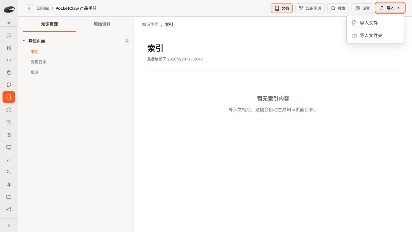412x232 pixels.
Task: Click the 搜索 button
Action: tap(338, 8)
